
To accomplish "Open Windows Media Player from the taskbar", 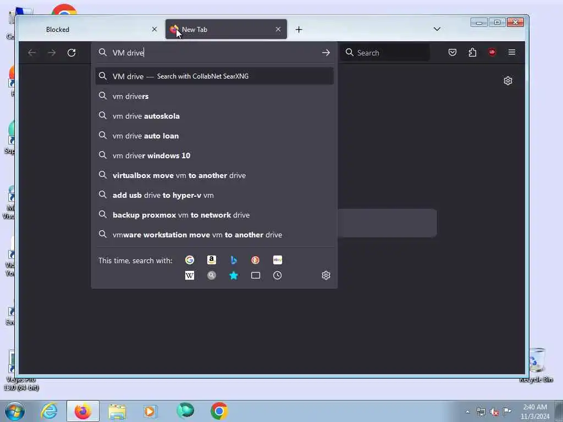I will [x=150, y=411].
